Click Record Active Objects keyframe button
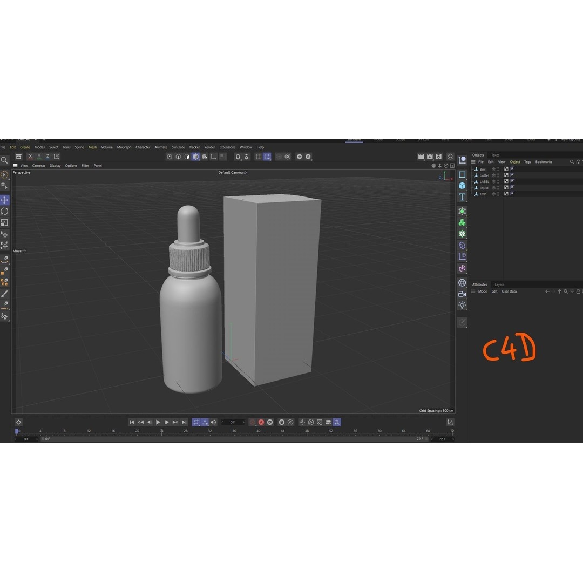 pos(253,422)
